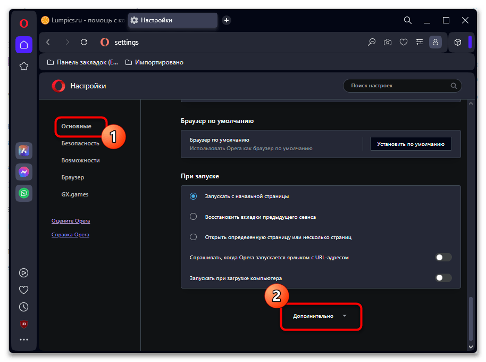Open tab search magnifier in title bar
This screenshot has width=486, height=362.
coord(408,20)
